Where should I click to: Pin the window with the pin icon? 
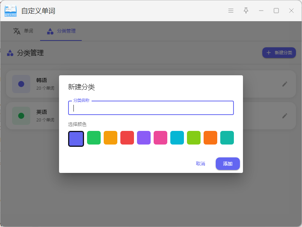click(x=246, y=11)
